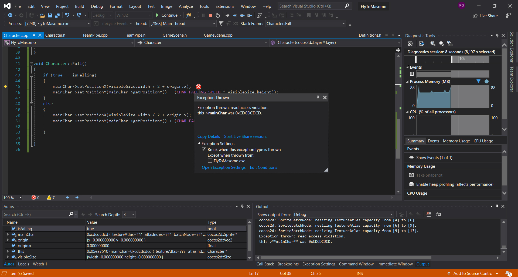Zoom out on the Diagnostic Tools timeline
This screenshot has height=277, width=518.
coord(442,44)
